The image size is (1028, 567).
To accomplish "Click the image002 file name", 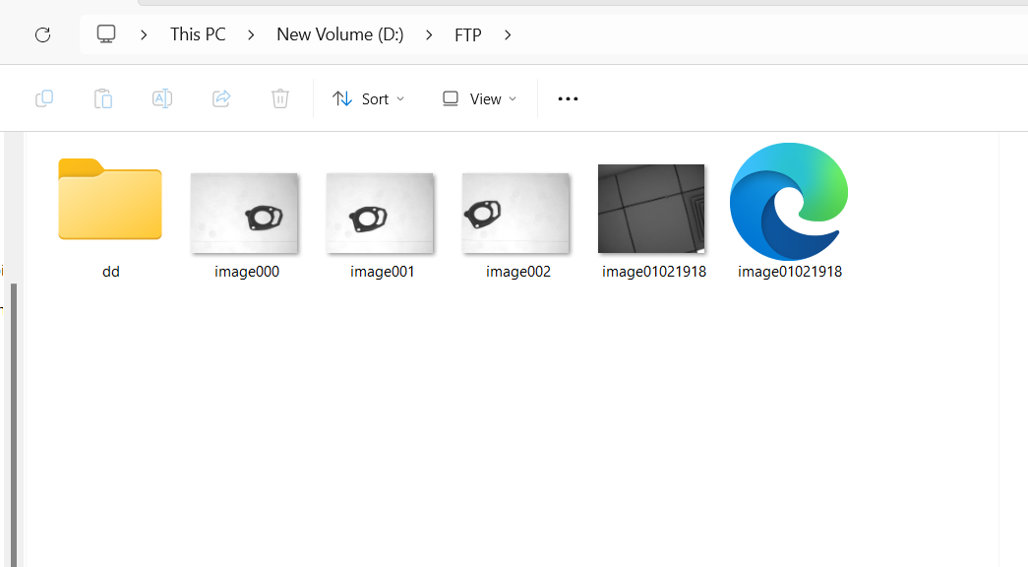I will pyautogui.click(x=517, y=272).
